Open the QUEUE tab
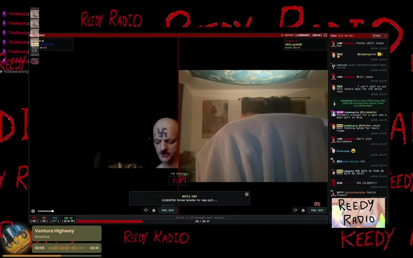 click(317, 35)
